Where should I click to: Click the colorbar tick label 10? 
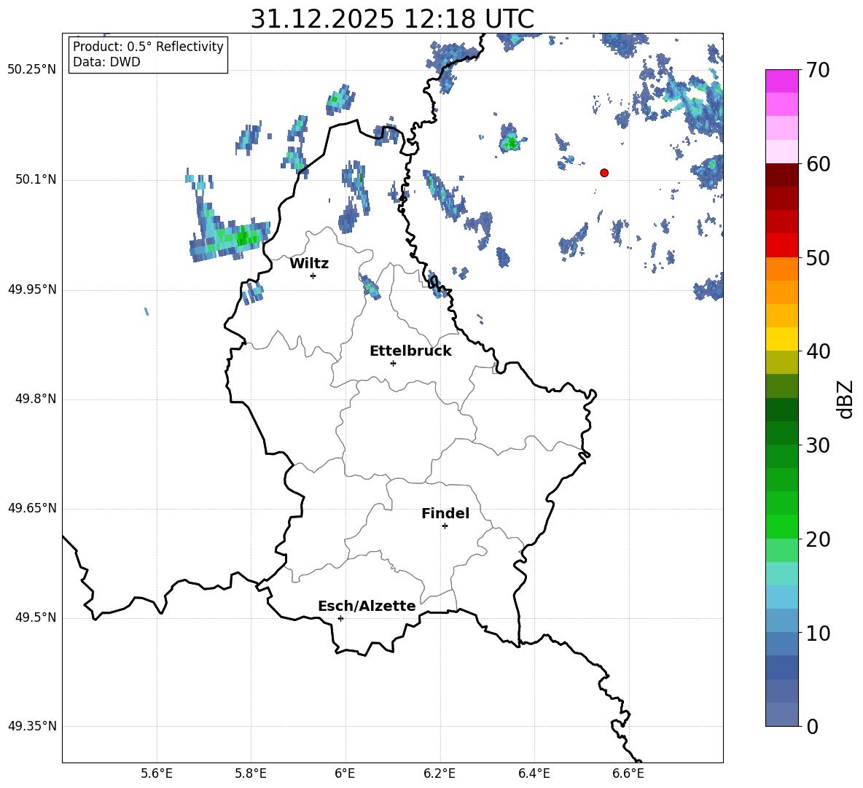pyautogui.click(x=819, y=633)
